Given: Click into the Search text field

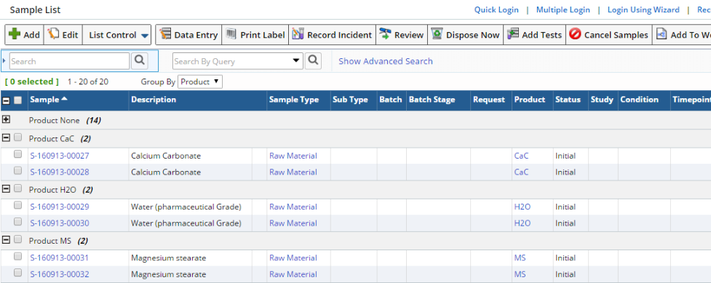Looking at the screenshot, I should pyautogui.click(x=69, y=61).
